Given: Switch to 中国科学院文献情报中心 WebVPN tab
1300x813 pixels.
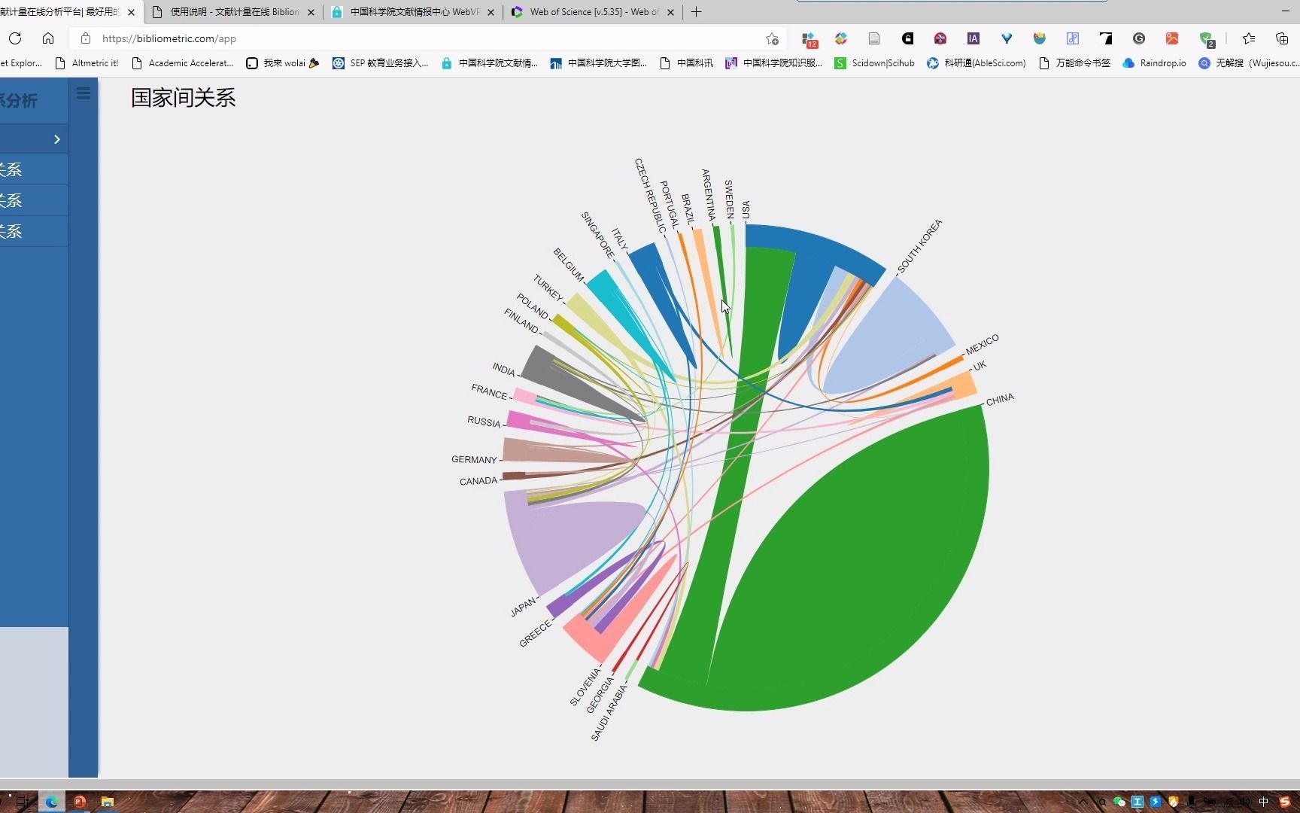Looking at the screenshot, I should click(414, 12).
